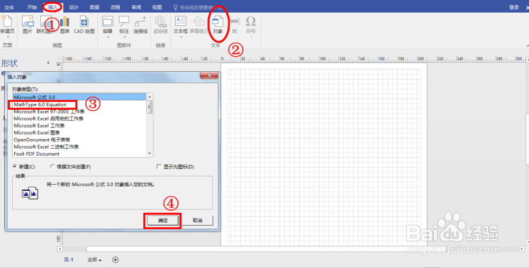Open the 容器 container gallery
Viewport: 529px width, 268px height.
[107, 21]
